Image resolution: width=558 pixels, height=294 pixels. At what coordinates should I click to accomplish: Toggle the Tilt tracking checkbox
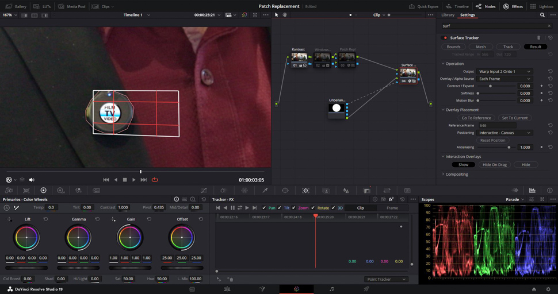(x=280, y=208)
